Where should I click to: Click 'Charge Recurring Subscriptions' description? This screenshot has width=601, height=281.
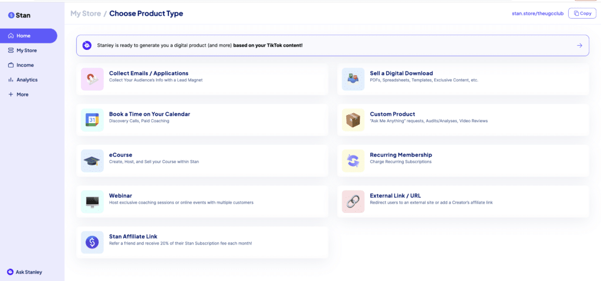coord(400,162)
